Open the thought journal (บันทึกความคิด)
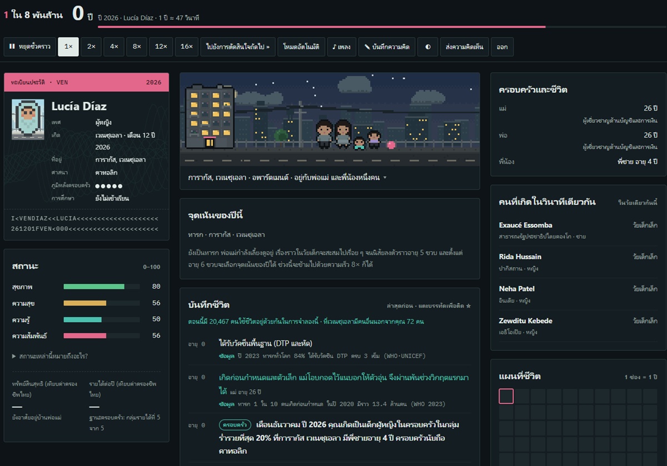Image resolution: width=667 pixels, height=466 pixels. (x=387, y=47)
